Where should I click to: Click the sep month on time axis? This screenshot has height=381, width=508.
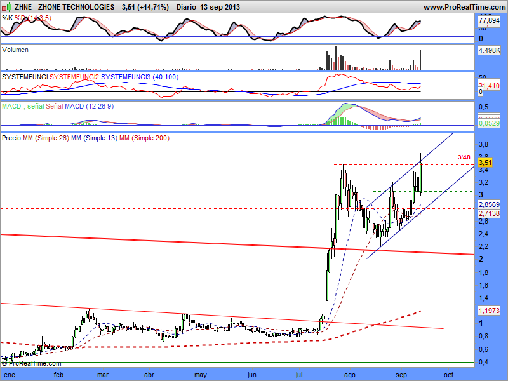(401, 375)
